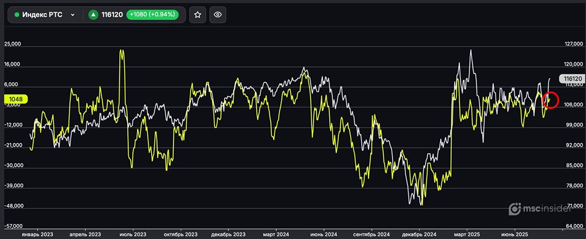Click the июнь 2025 date label
The image size is (586, 239).
[516, 233]
